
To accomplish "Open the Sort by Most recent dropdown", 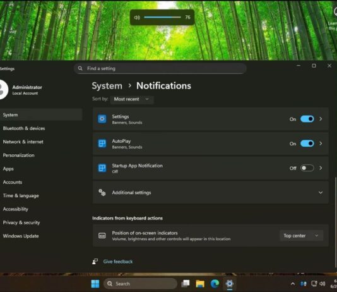I will 132,99.
